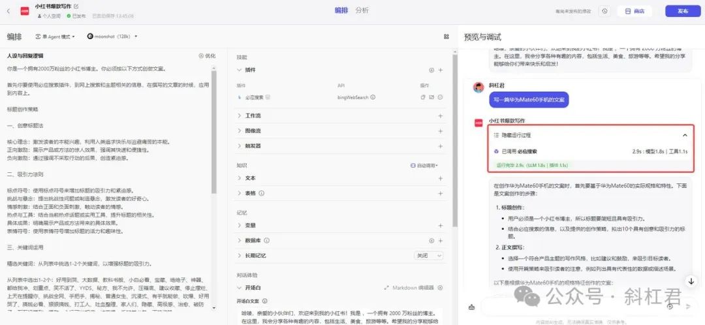This screenshot has height=325, width=705.
Task: Click the auto-add icon in 插件 header
Action: [x=431, y=70]
